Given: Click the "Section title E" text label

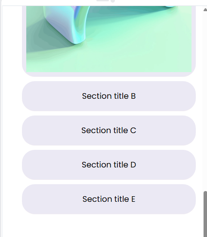Looking at the screenshot, I should pyautogui.click(x=109, y=199).
